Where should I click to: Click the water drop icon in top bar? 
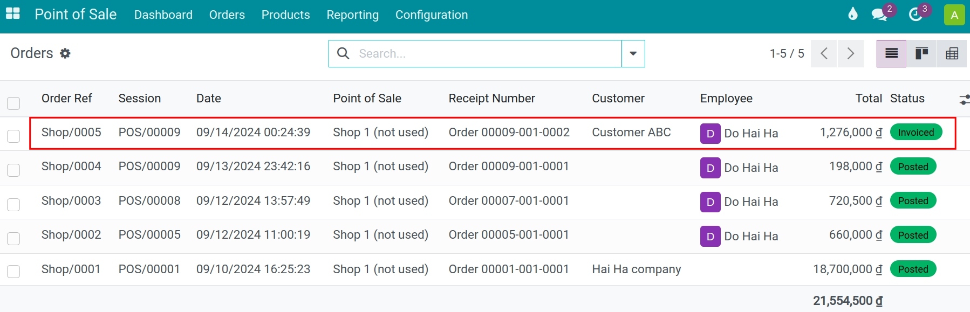coord(852,14)
